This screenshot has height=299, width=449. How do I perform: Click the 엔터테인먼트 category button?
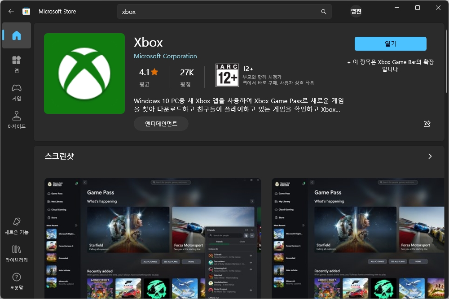[161, 124]
